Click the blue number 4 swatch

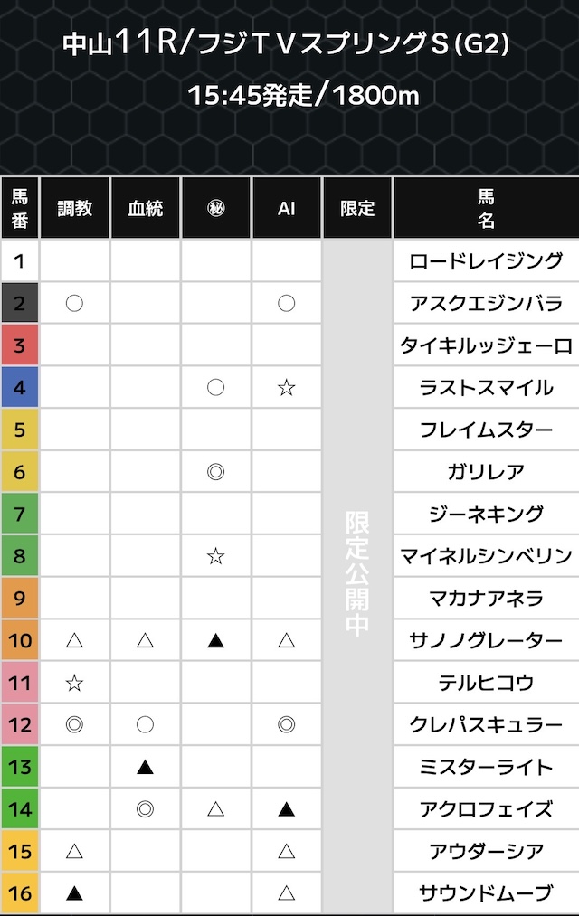[x=19, y=387]
